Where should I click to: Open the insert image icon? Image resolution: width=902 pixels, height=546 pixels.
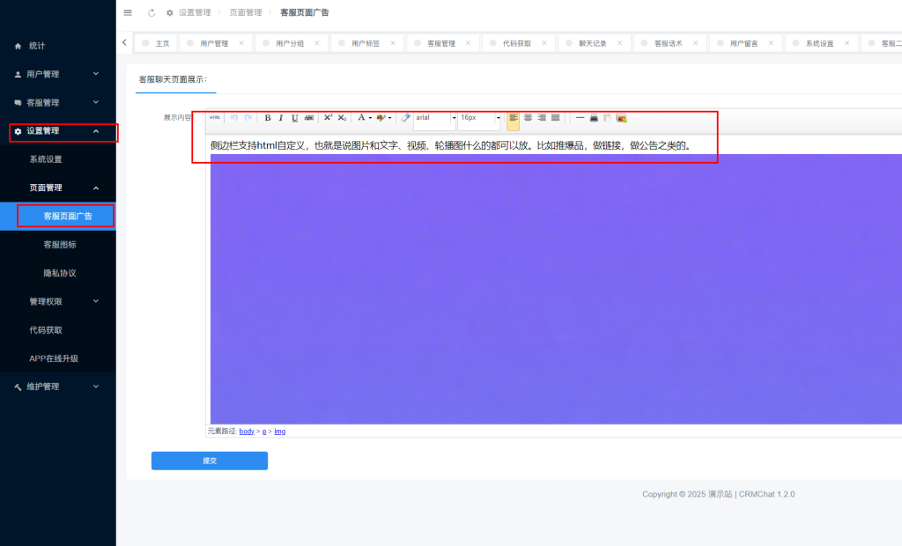(x=621, y=117)
